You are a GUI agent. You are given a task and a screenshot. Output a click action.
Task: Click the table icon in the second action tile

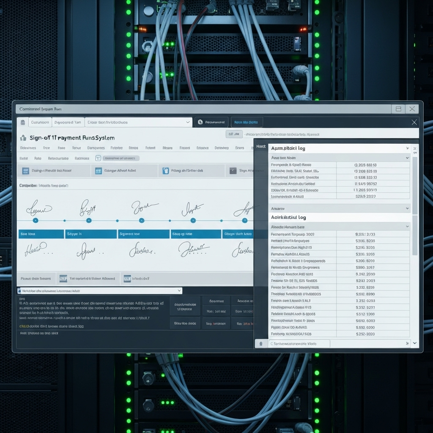click(x=98, y=171)
